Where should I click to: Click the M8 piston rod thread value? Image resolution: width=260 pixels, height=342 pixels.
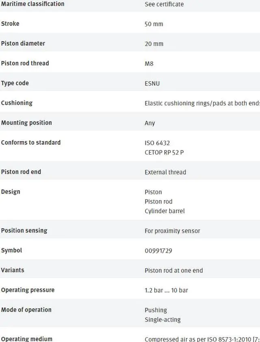(149, 63)
